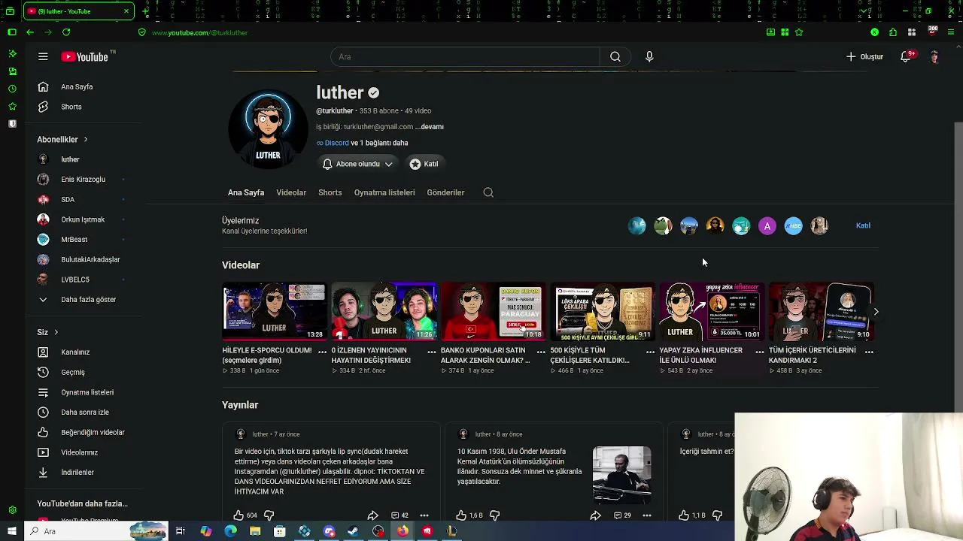Click the Oluştur create button
Image resolution: width=963 pixels, height=541 pixels.
pos(865,56)
